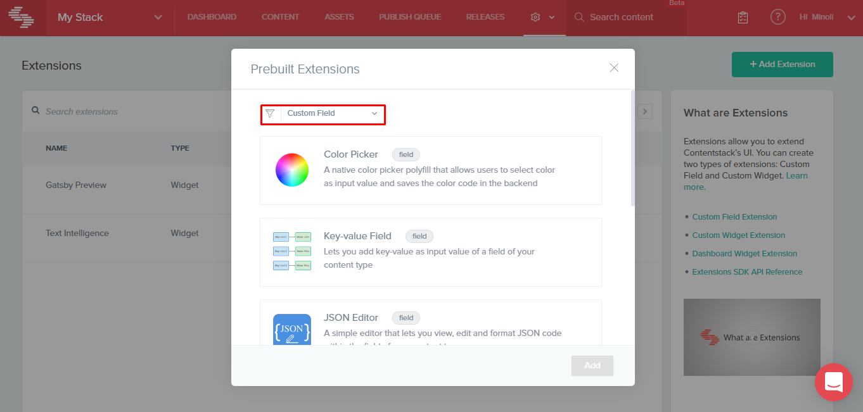Click the Add button in dialog
This screenshot has height=412, width=863.
[592, 366]
